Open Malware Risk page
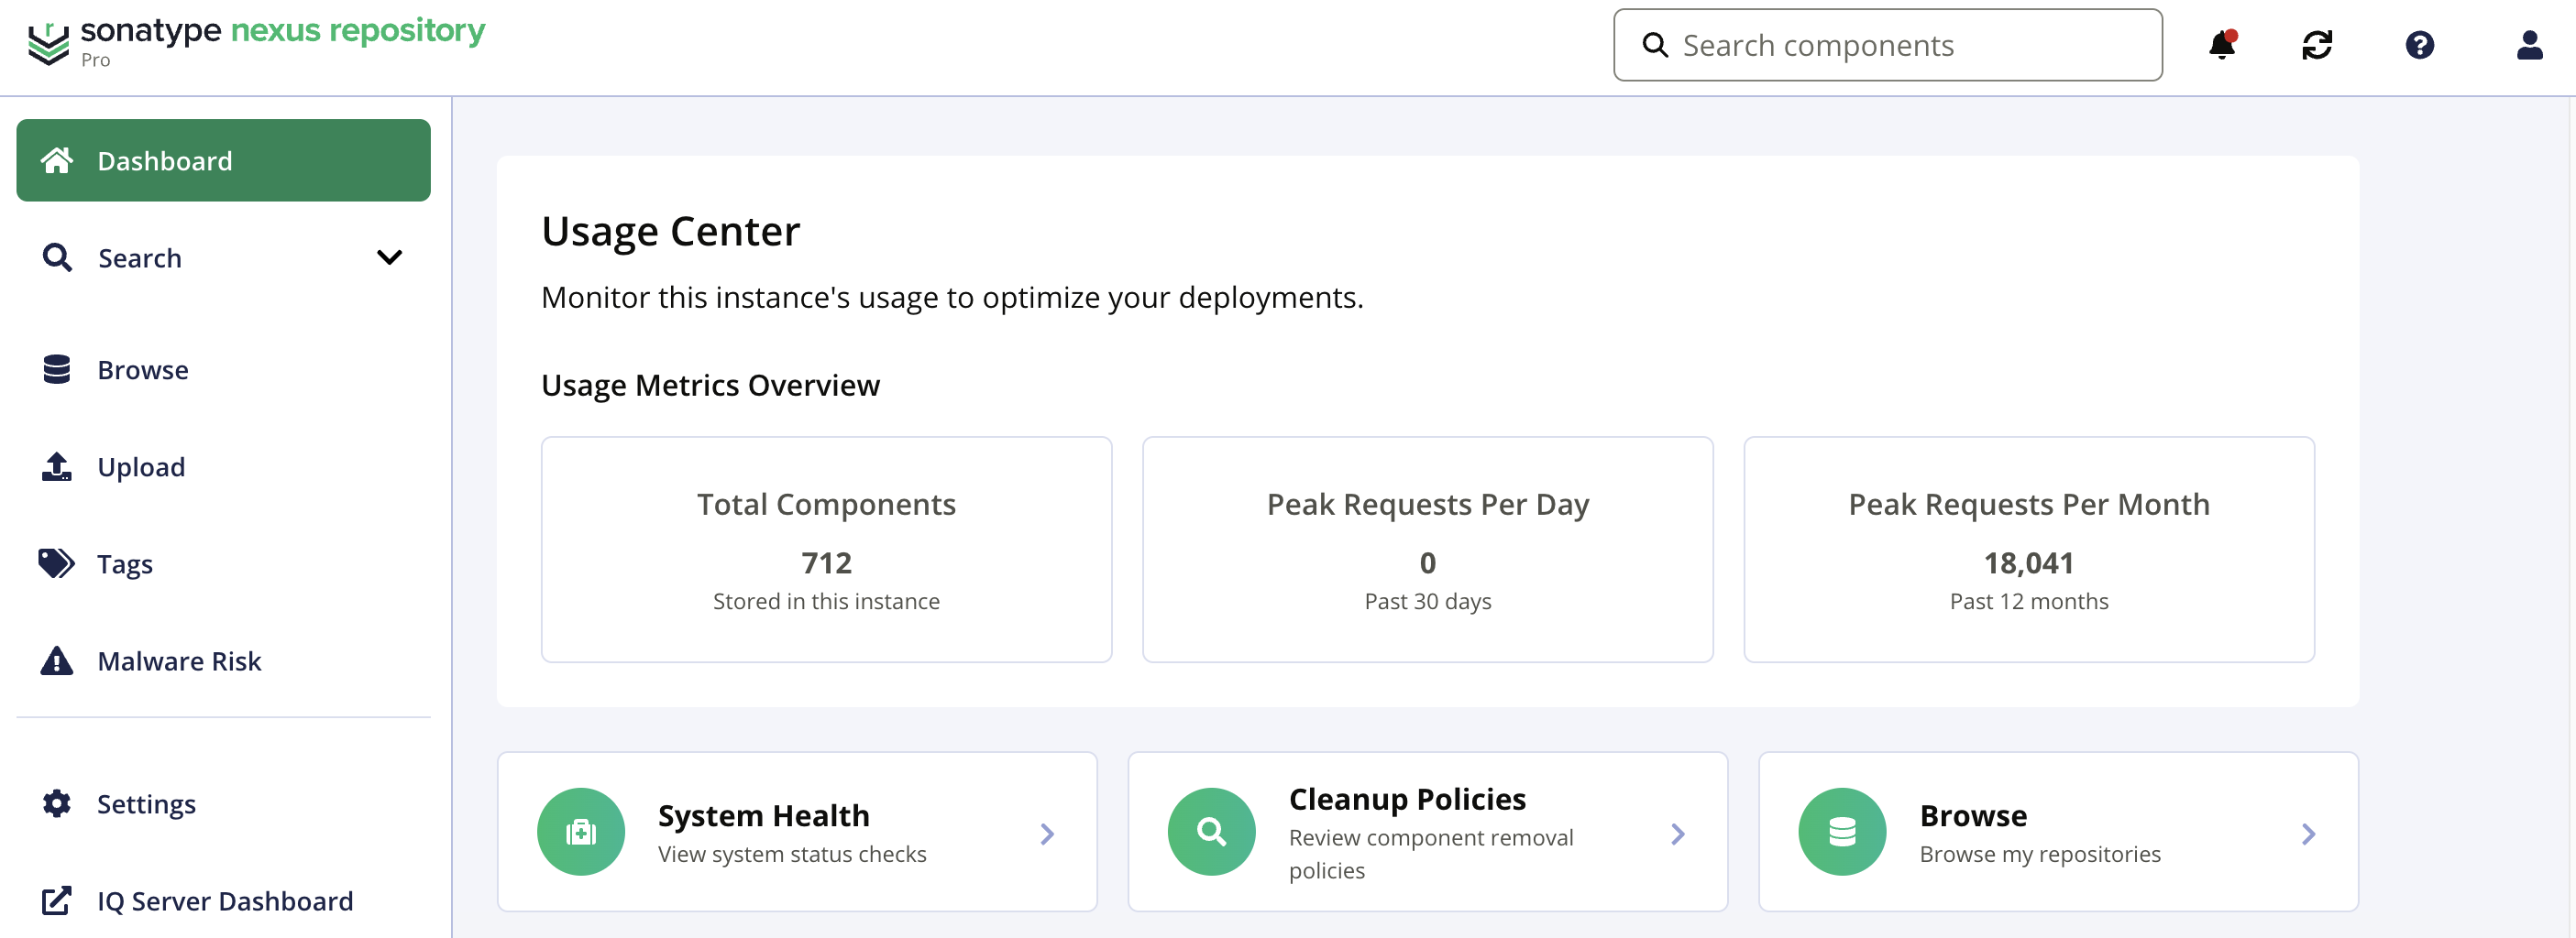This screenshot has height=938, width=2576. 179,660
